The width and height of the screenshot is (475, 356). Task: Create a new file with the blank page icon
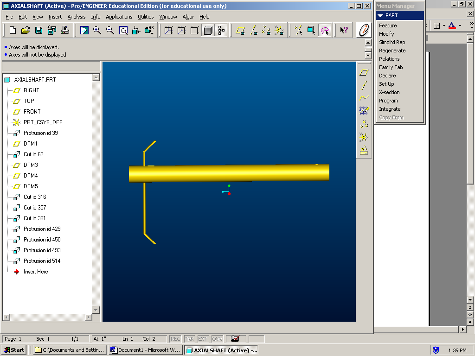[13, 30]
